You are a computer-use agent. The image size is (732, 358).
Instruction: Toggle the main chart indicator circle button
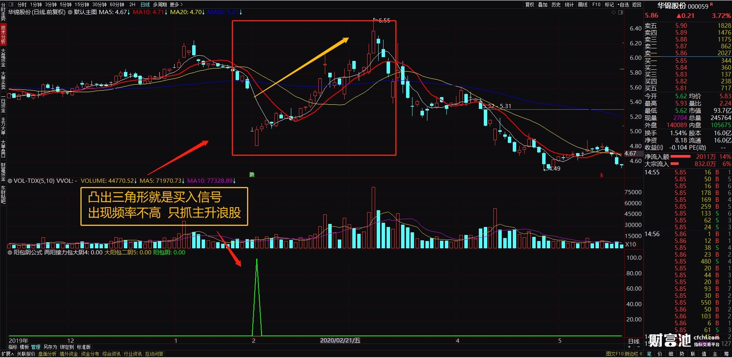tap(70, 12)
